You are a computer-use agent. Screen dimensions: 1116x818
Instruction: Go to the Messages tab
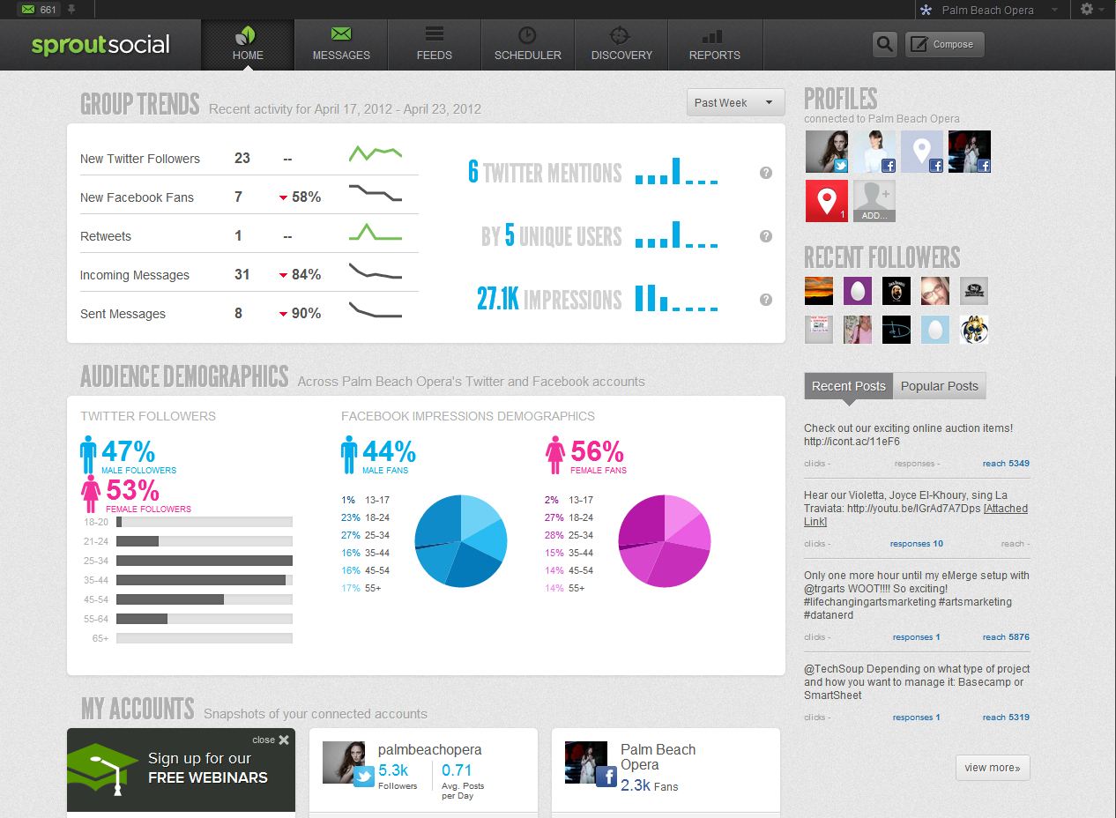[341, 45]
